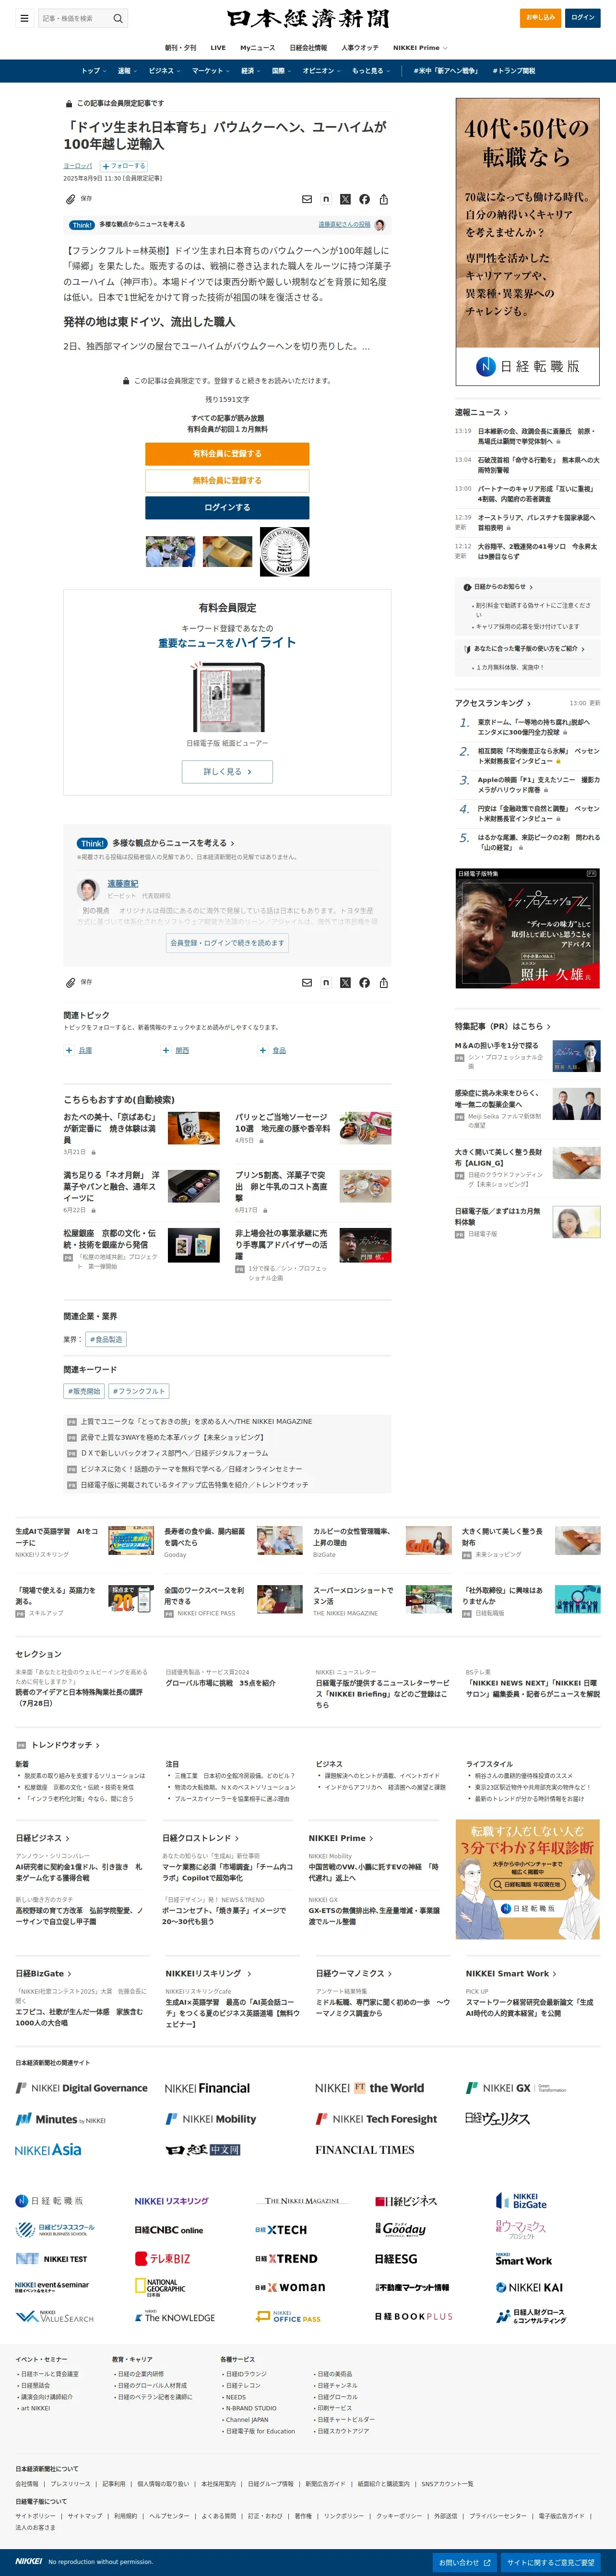The width and height of the screenshot is (616, 2576).
Task: Click the search magnifier icon
Action: pyautogui.click(x=117, y=18)
